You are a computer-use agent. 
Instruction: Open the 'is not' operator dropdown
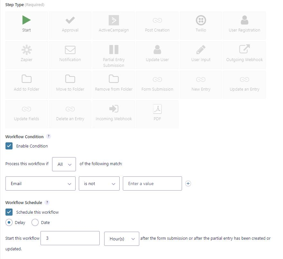coord(99,183)
